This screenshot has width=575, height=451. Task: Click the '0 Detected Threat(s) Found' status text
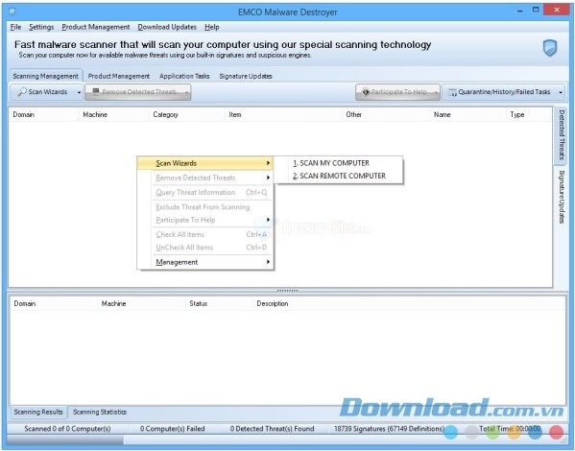point(272,428)
